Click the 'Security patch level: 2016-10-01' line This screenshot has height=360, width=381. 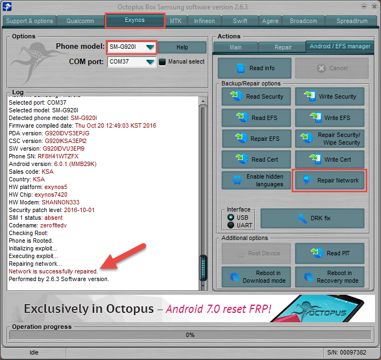click(52, 210)
